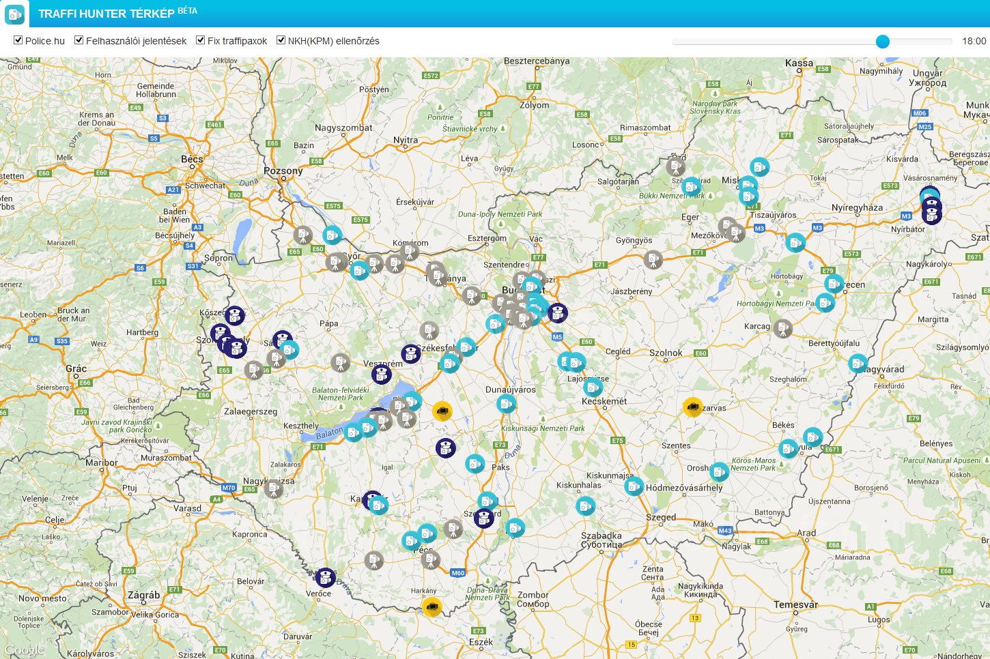990x659 pixels.
Task: Select the gray camera marker near Gyöngyös
Action: point(653,259)
